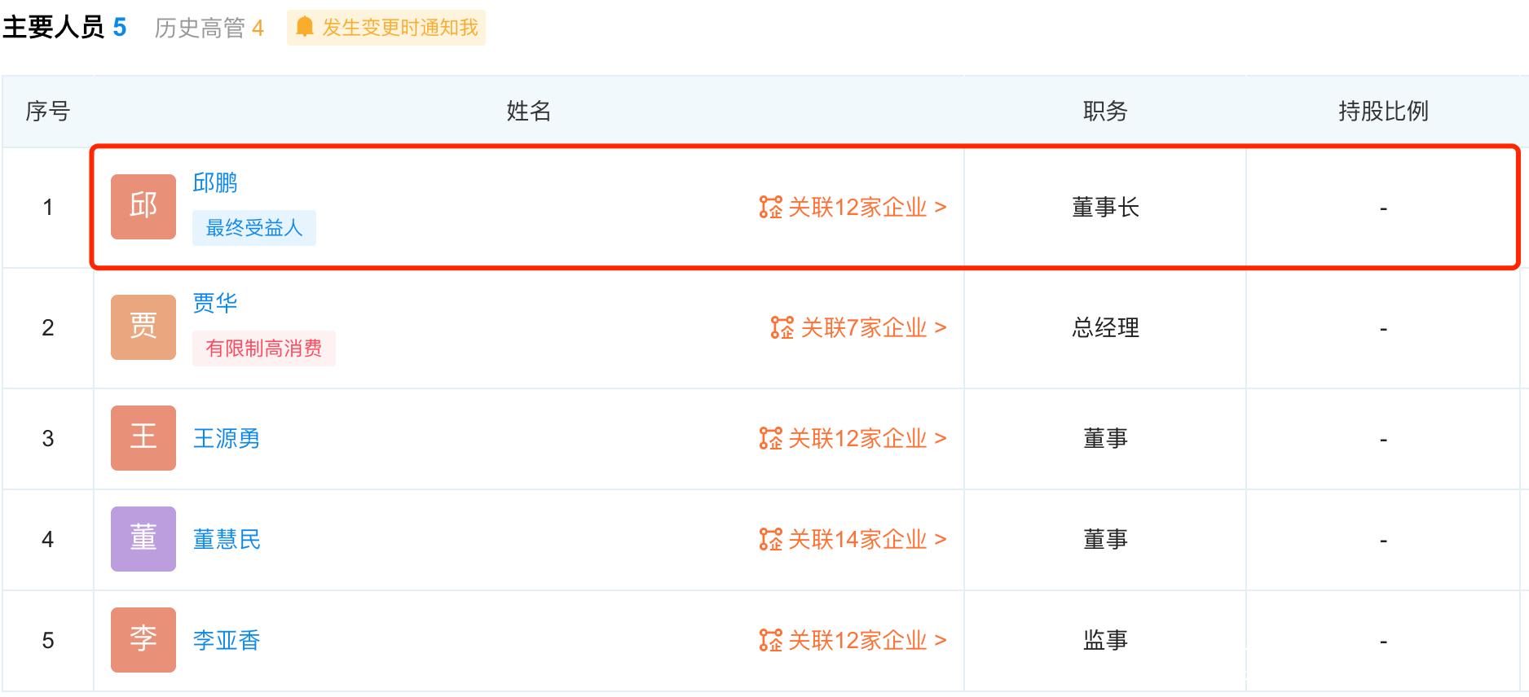Click the 有限制高消费 warning tag

(263, 348)
